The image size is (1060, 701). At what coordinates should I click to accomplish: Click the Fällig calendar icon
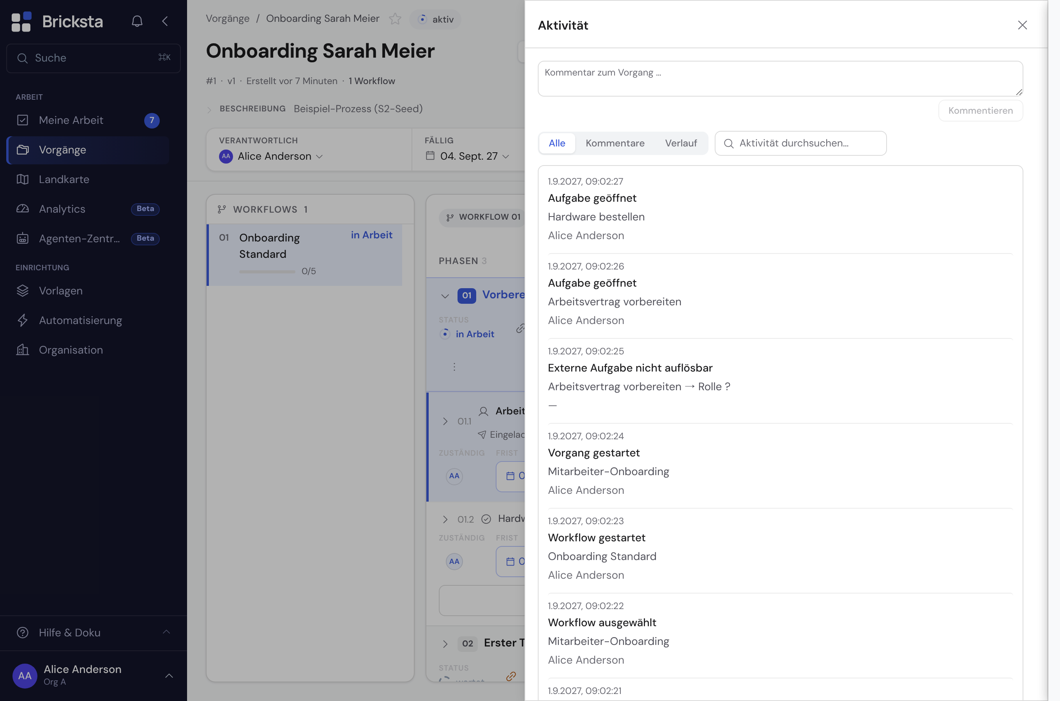coord(430,155)
